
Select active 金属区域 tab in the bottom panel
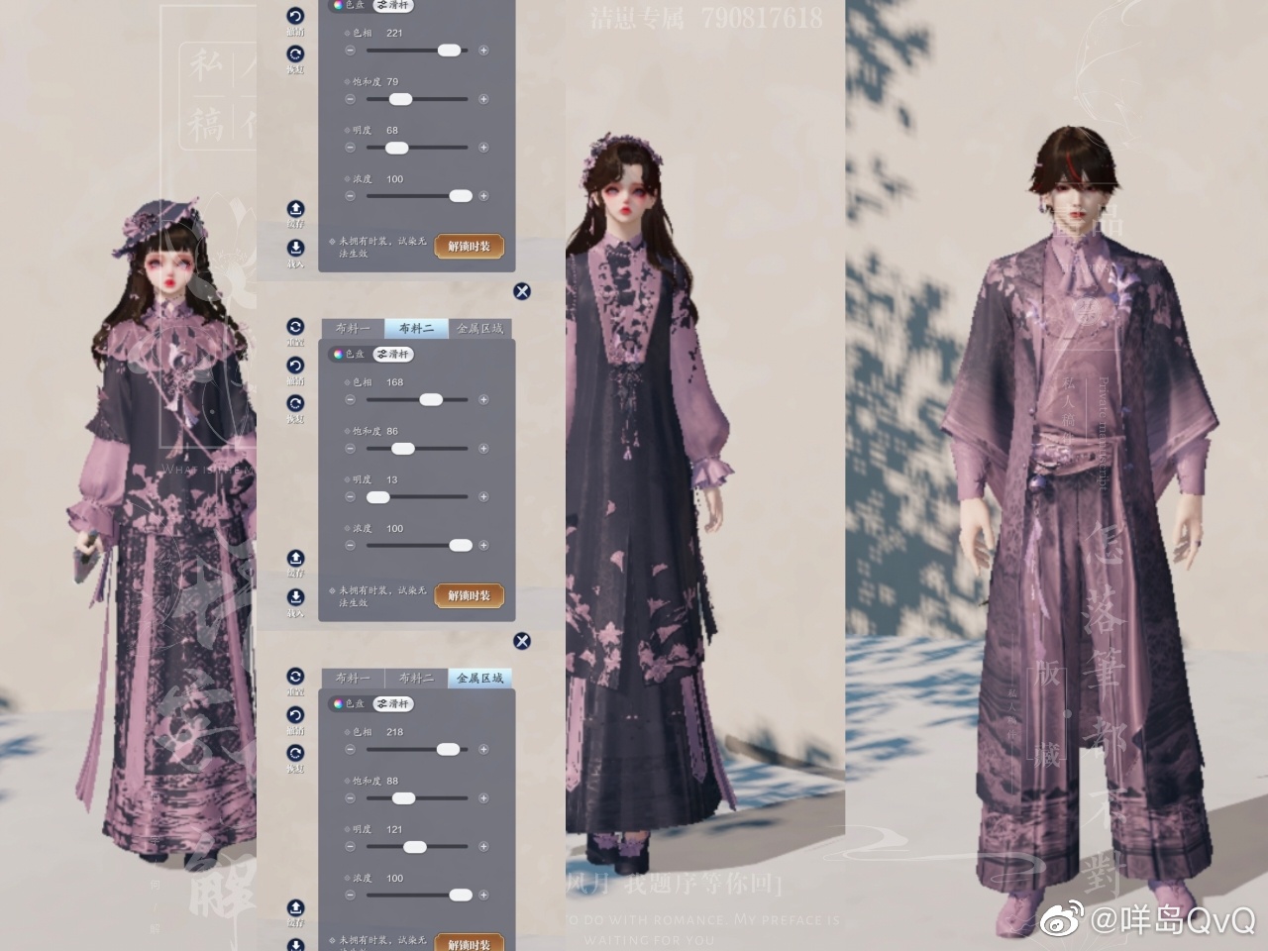click(479, 679)
